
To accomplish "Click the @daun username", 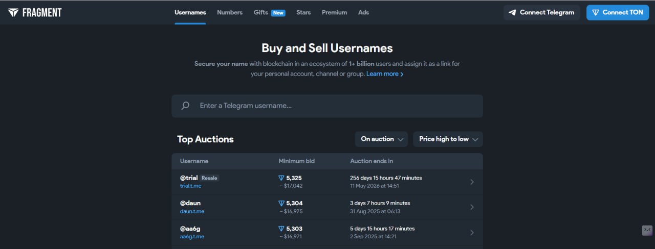I will coord(190,203).
